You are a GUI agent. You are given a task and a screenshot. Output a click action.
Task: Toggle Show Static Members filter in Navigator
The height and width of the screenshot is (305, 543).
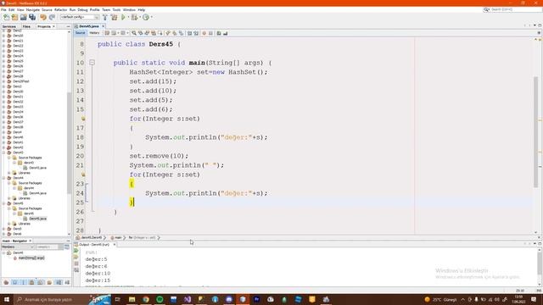pyautogui.click(x=23, y=282)
